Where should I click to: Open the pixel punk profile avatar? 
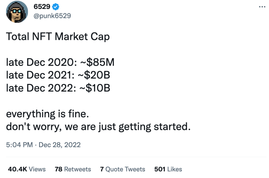(17, 12)
